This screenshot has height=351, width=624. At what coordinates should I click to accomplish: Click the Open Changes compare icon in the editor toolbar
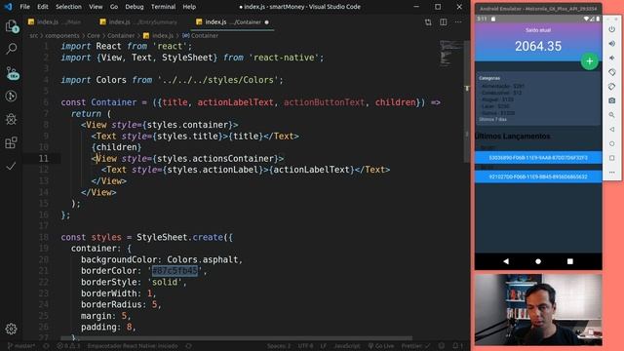[x=428, y=22]
